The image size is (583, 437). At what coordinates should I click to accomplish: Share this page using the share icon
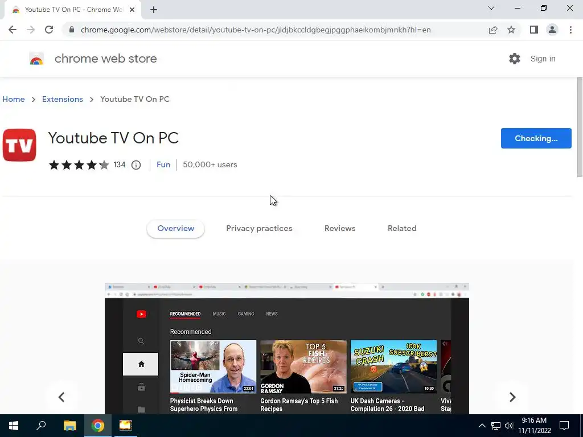[x=493, y=30]
